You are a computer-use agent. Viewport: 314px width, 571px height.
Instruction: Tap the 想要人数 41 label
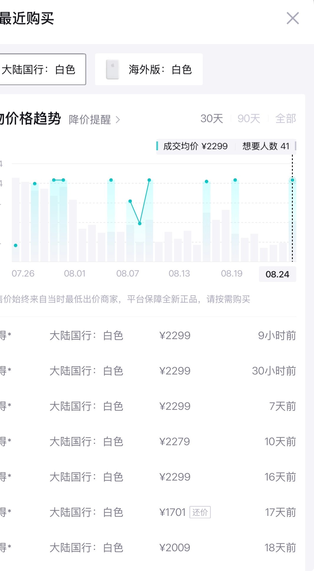[x=266, y=146]
